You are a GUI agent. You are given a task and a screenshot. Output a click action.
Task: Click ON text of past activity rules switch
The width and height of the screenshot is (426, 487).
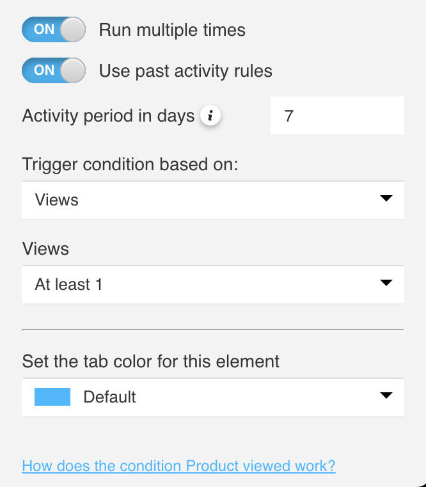pos(44,70)
